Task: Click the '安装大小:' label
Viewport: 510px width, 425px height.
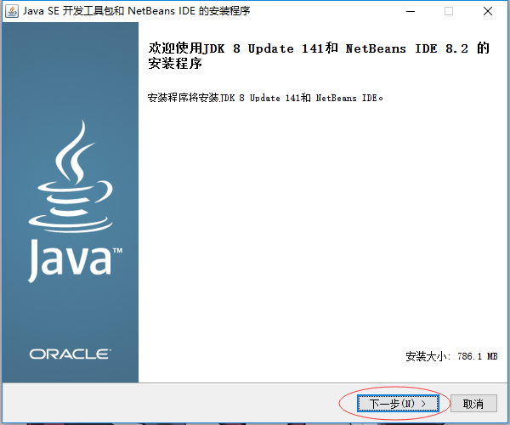Action: [x=428, y=356]
